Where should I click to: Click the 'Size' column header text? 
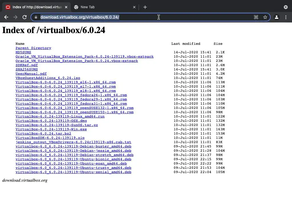[x=218, y=44]
